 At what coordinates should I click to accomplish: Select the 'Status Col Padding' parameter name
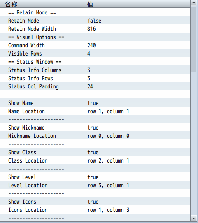click(x=33, y=87)
